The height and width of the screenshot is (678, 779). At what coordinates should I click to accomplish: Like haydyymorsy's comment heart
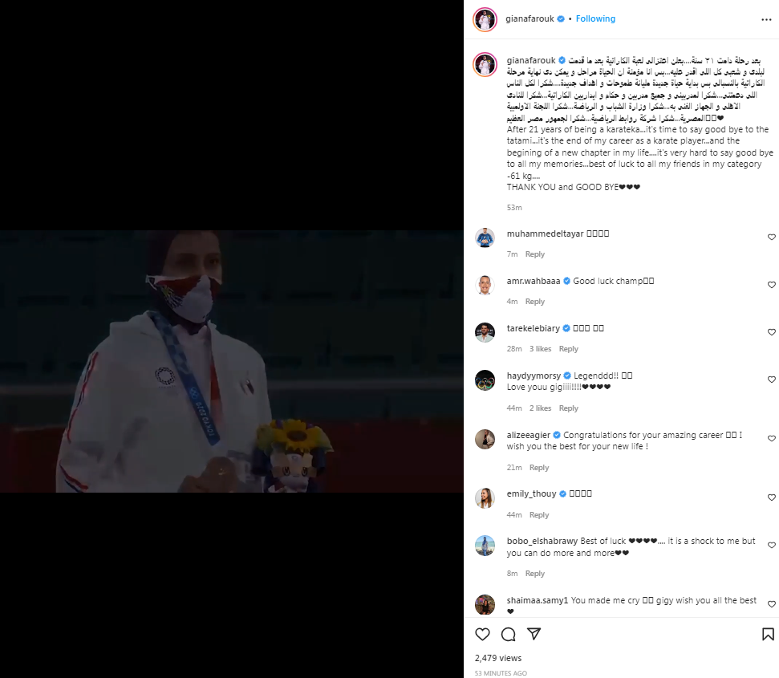pos(772,380)
